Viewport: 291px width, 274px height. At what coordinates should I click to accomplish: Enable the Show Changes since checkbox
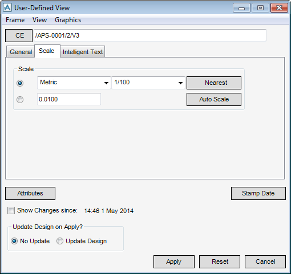pyautogui.click(x=11, y=211)
